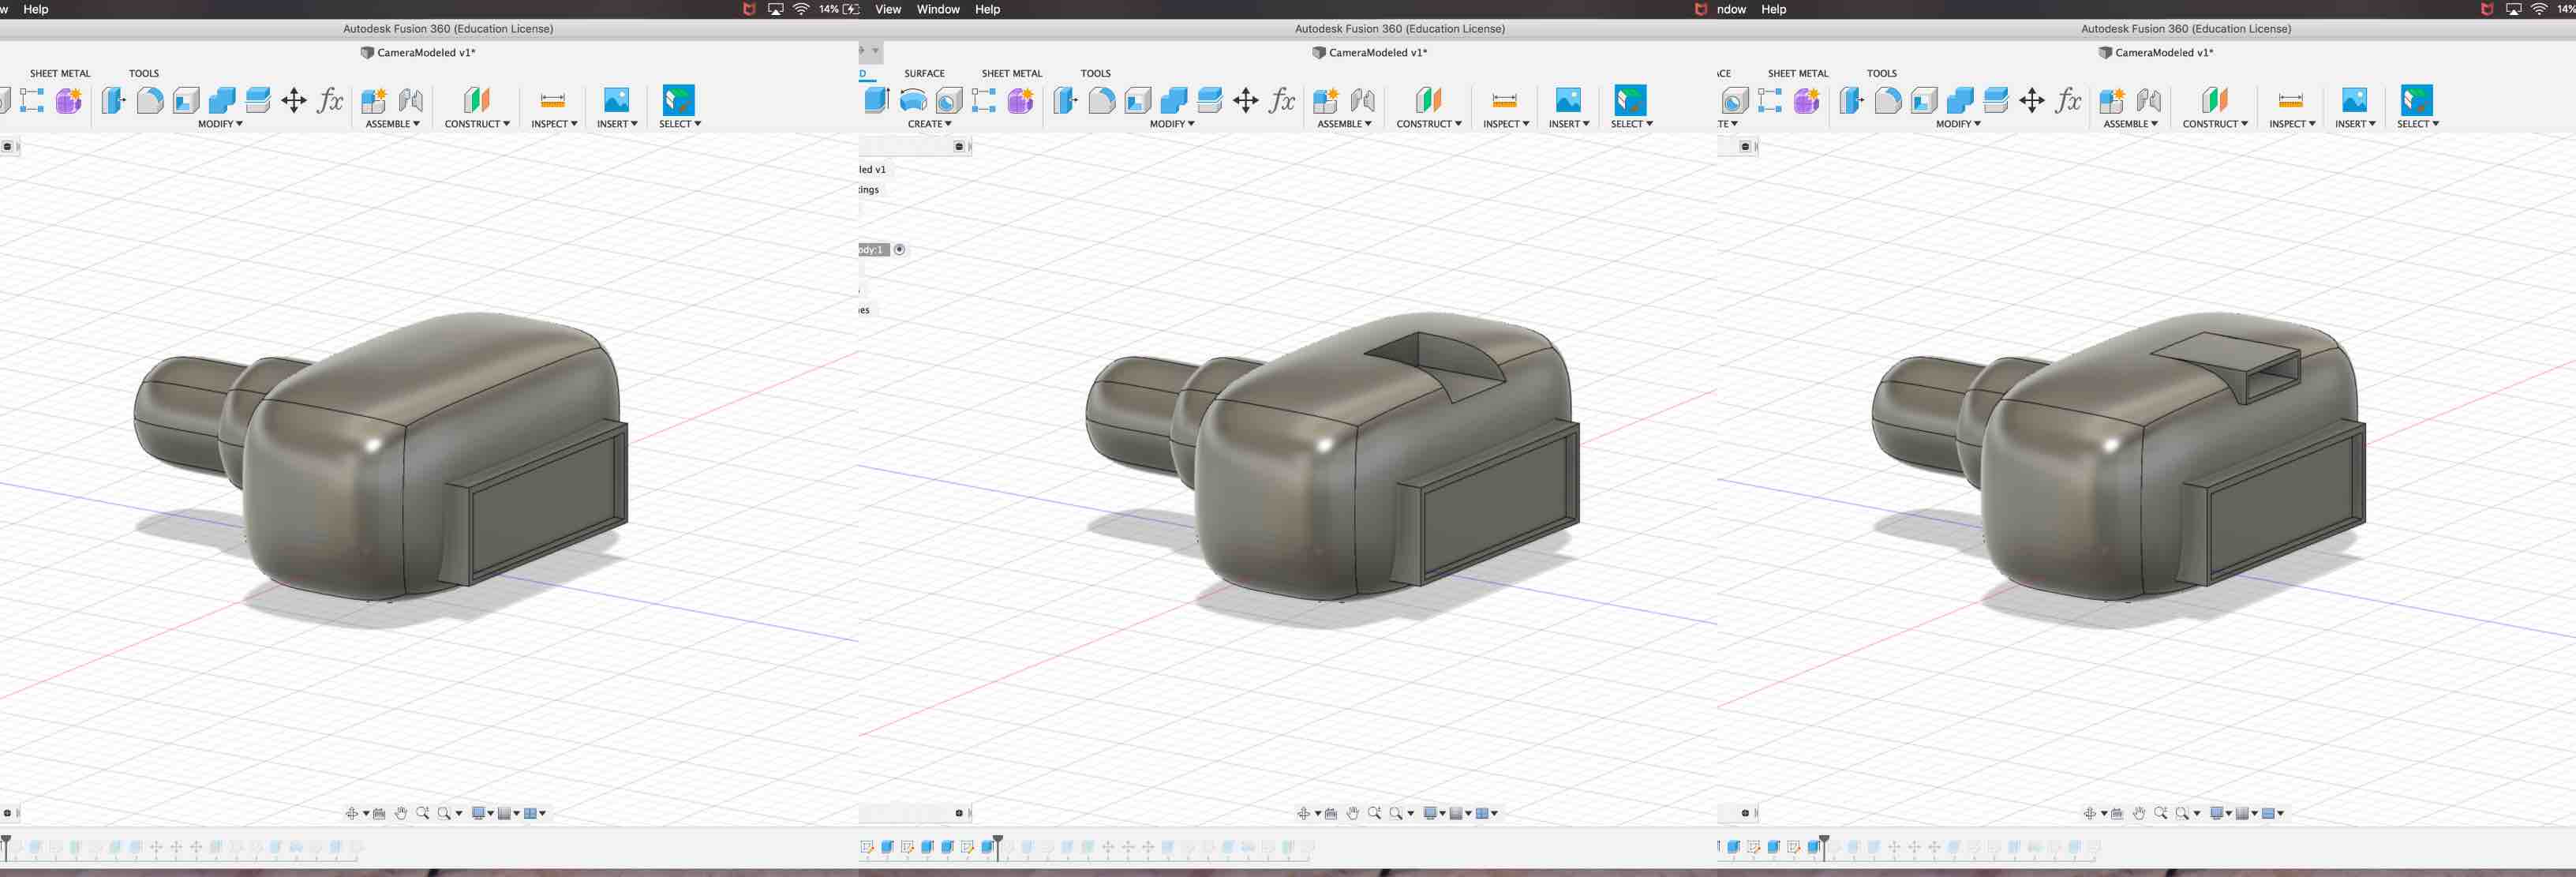Viewport: 2576px width, 877px height.
Task: Open INSPECT dropdown in middle window
Action: pyautogui.click(x=1505, y=124)
